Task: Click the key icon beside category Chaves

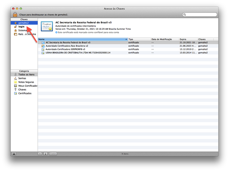Action: coord(16,90)
